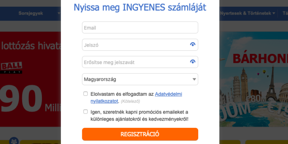The image size is (288, 144).
Task: Click the group people icon at bottom left
Action: coord(14,141)
